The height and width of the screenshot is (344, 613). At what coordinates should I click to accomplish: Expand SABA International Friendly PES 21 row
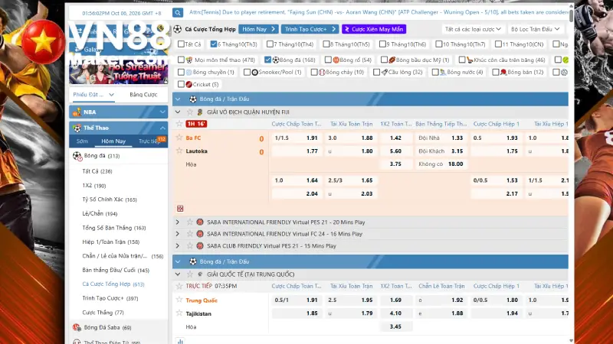[178, 222]
